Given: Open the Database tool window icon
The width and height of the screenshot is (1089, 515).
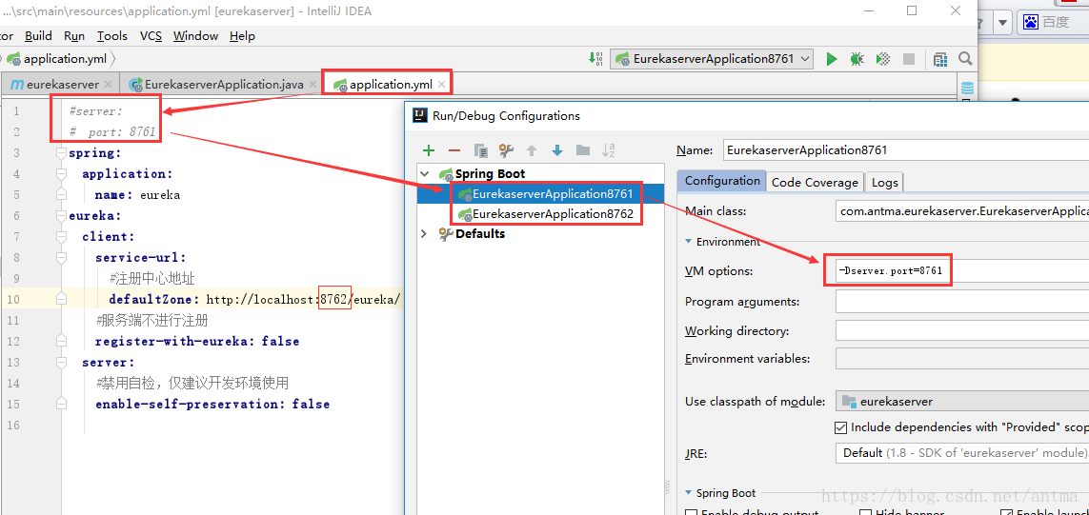Looking at the screenshot, I should click(x=967, y=89).
